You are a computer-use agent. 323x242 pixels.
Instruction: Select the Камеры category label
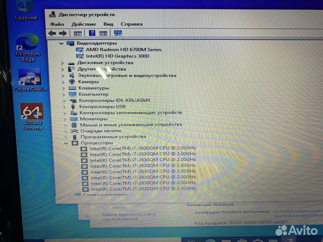point(88,82)
